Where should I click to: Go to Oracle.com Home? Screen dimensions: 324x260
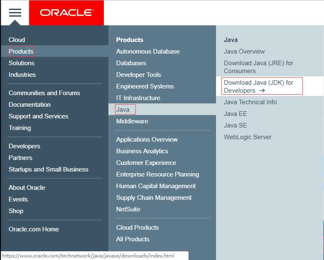pos(34,229)
